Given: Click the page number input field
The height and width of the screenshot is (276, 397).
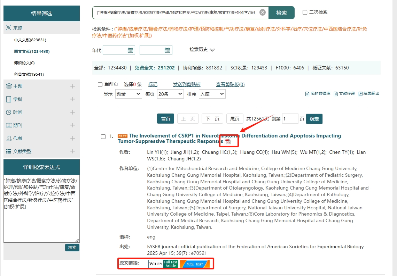Looking at the screenshot, I should [290, 119].
